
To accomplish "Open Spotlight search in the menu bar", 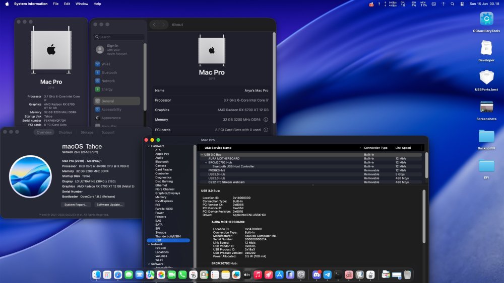I will tap(453, 4).
